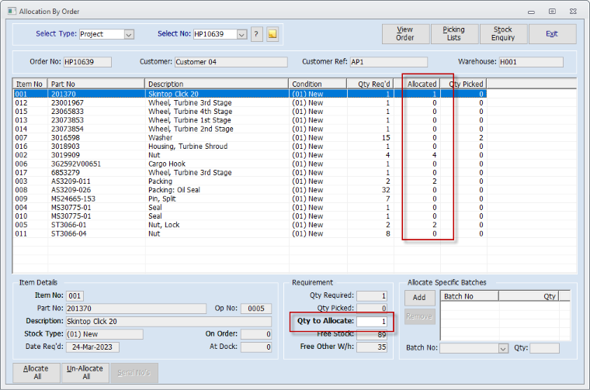590x390 pixels.
Task: Select the Cargo Hook row
Action: 250,164
